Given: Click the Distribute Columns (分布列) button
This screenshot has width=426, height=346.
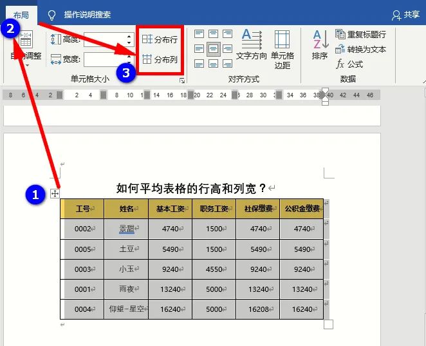Looking at the screenshot, I should point(160,59).
